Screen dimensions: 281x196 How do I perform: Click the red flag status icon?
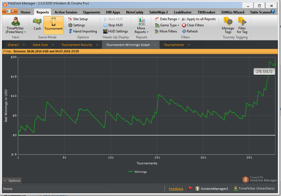click(190, 188)
